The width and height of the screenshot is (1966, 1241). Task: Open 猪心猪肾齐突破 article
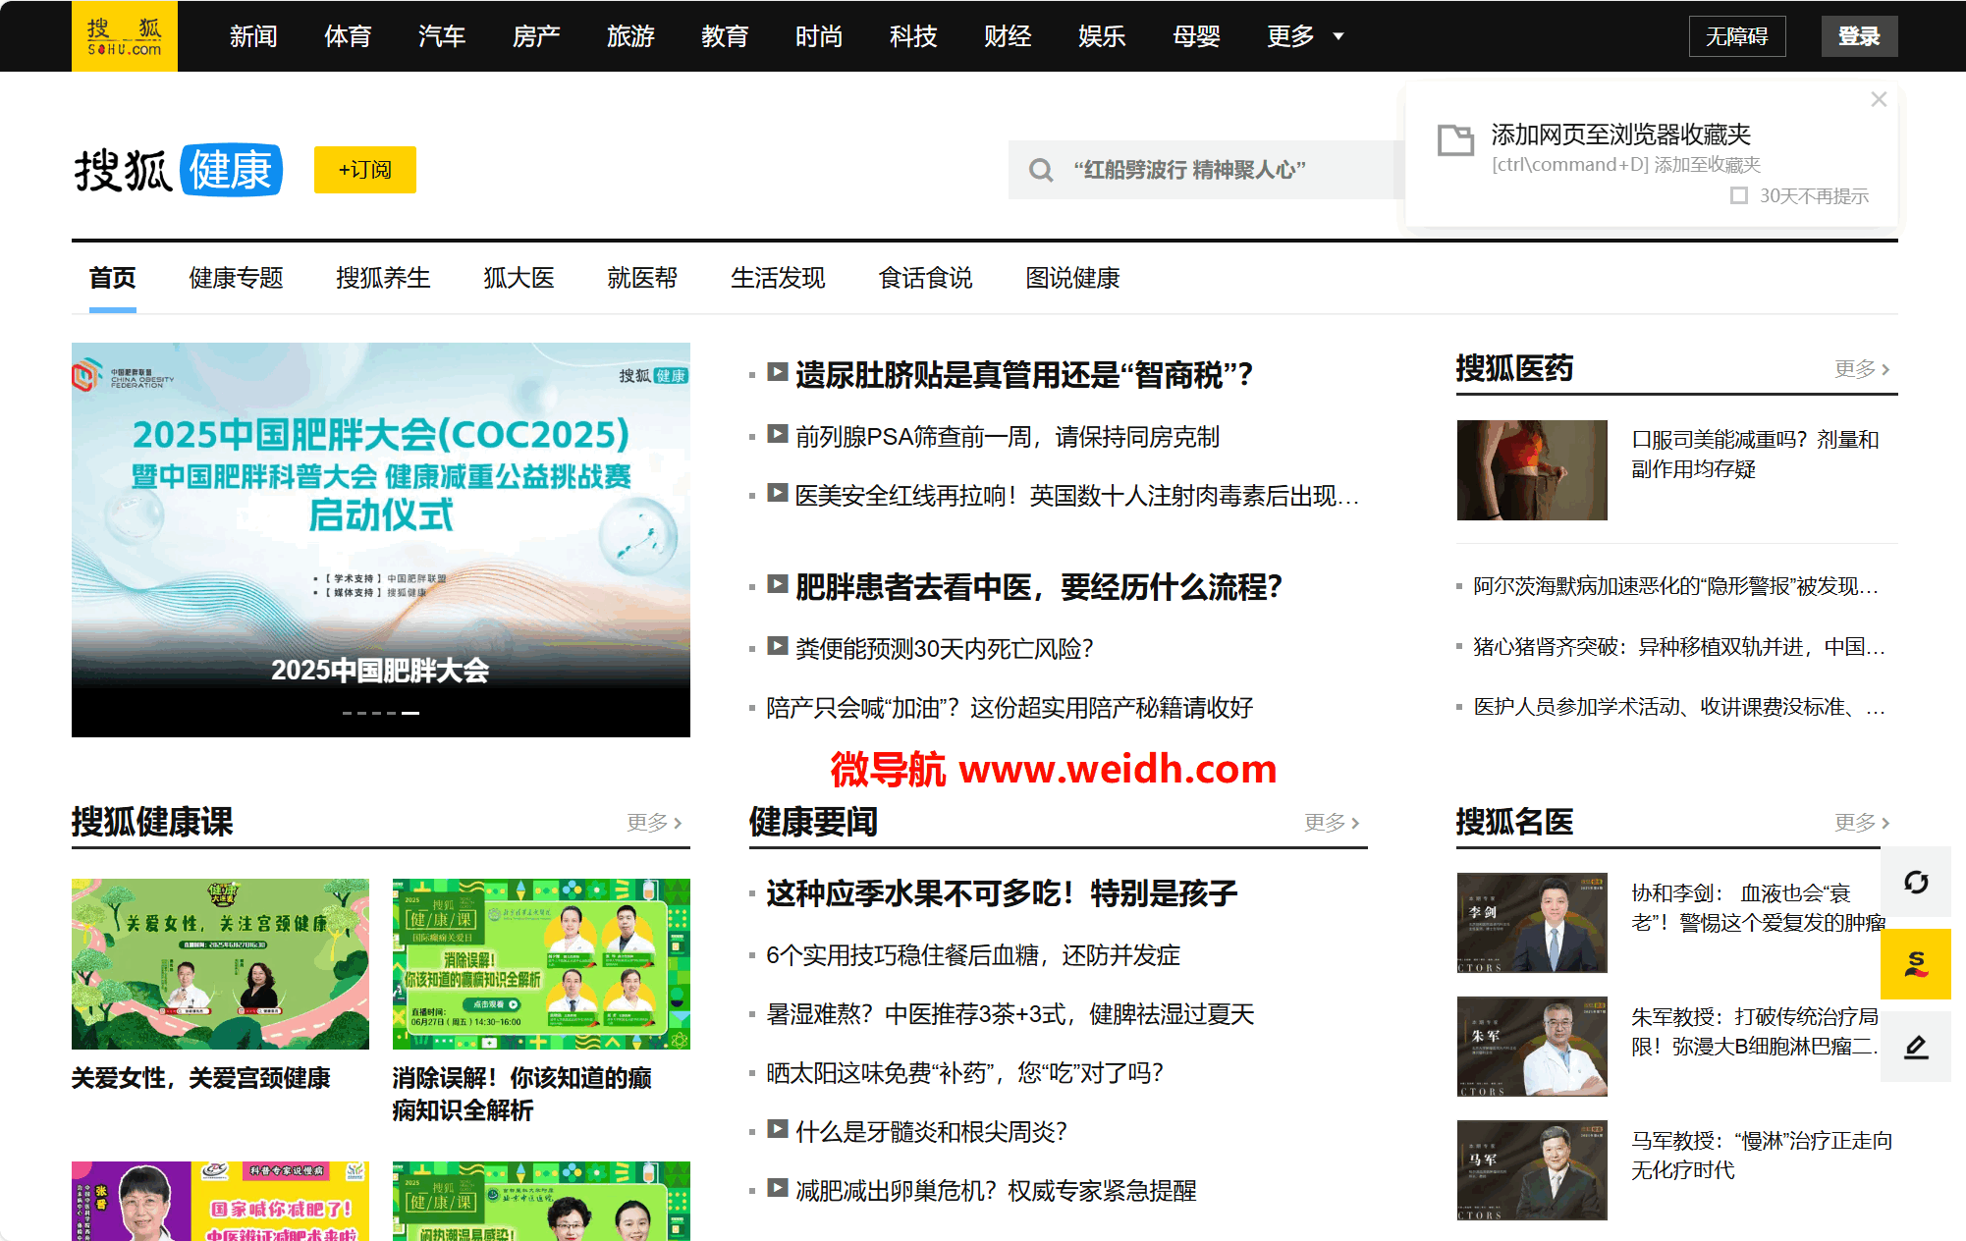coord(1678,647)
